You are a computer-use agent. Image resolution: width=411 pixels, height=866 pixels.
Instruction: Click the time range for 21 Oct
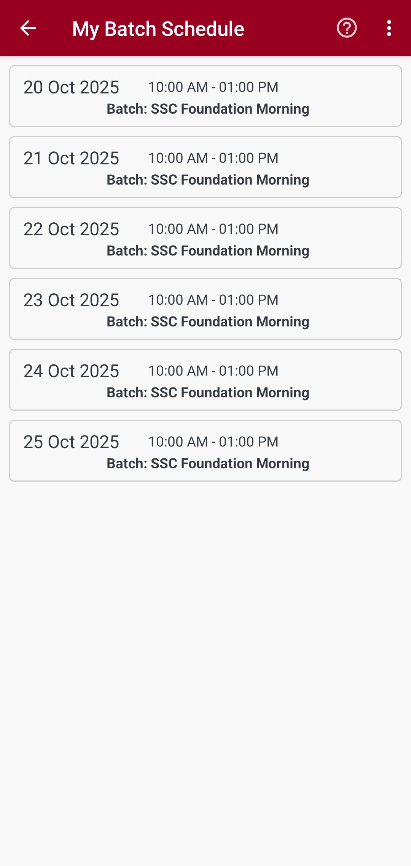coord(213,158)
